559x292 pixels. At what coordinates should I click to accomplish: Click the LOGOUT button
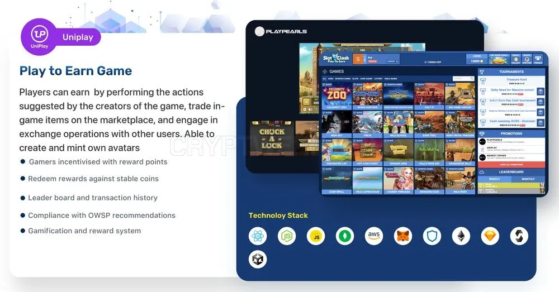[392, 61]
